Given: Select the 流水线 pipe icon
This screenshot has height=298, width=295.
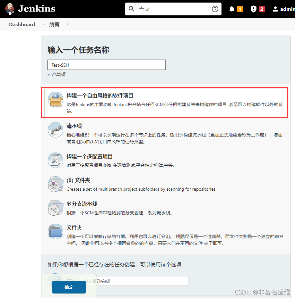Looking at the screenshot, I should (x=56, y=130).
